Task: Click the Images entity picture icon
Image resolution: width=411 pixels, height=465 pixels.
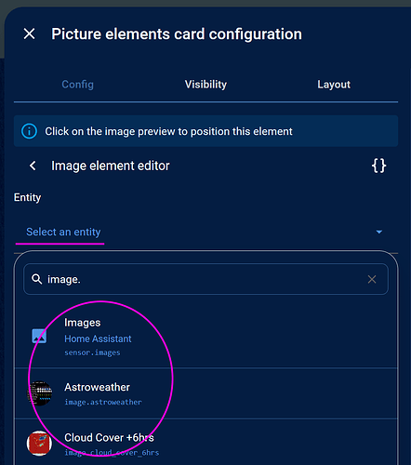Action: tap(39, 337)
